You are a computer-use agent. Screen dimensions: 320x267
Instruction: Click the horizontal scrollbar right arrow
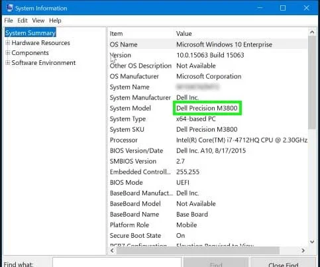click(303, 250)
